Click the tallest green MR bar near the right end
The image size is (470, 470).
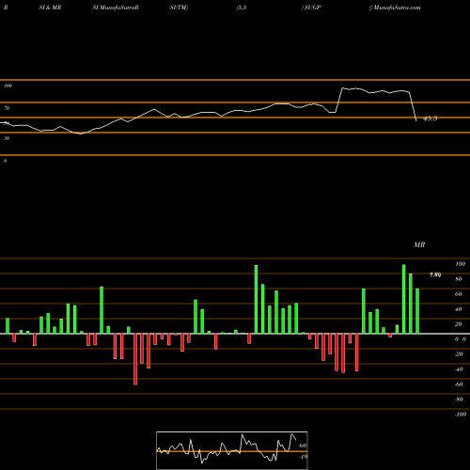(x=403, y=299)
